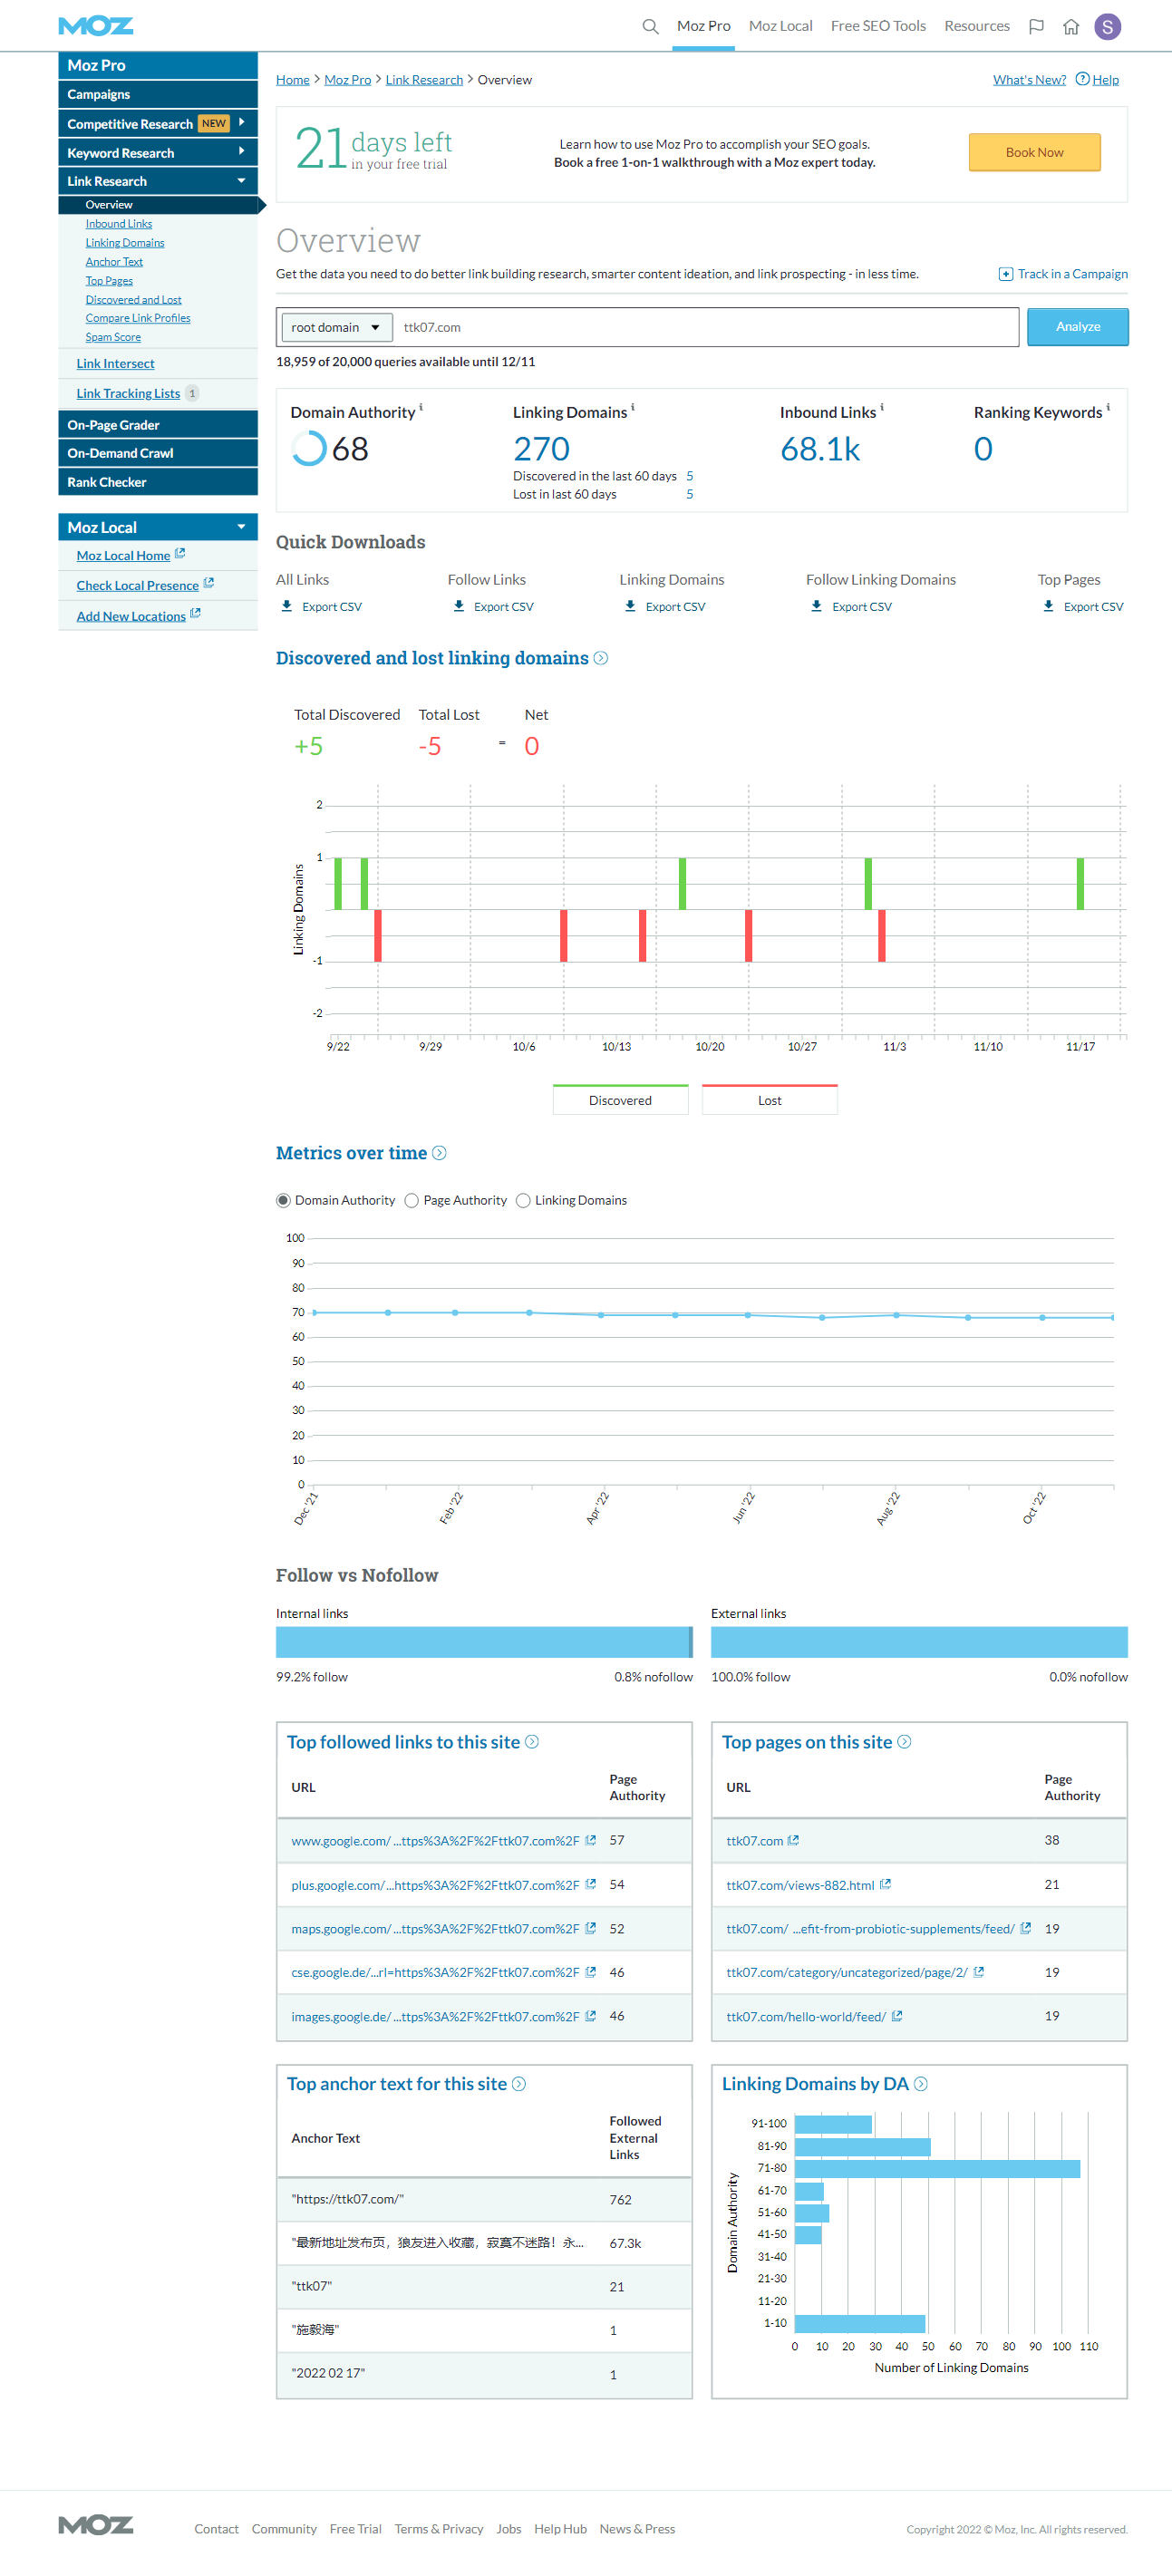Open external icon for www.google.com link row
1172x2576 pixels.
(x=590, y=1840)
